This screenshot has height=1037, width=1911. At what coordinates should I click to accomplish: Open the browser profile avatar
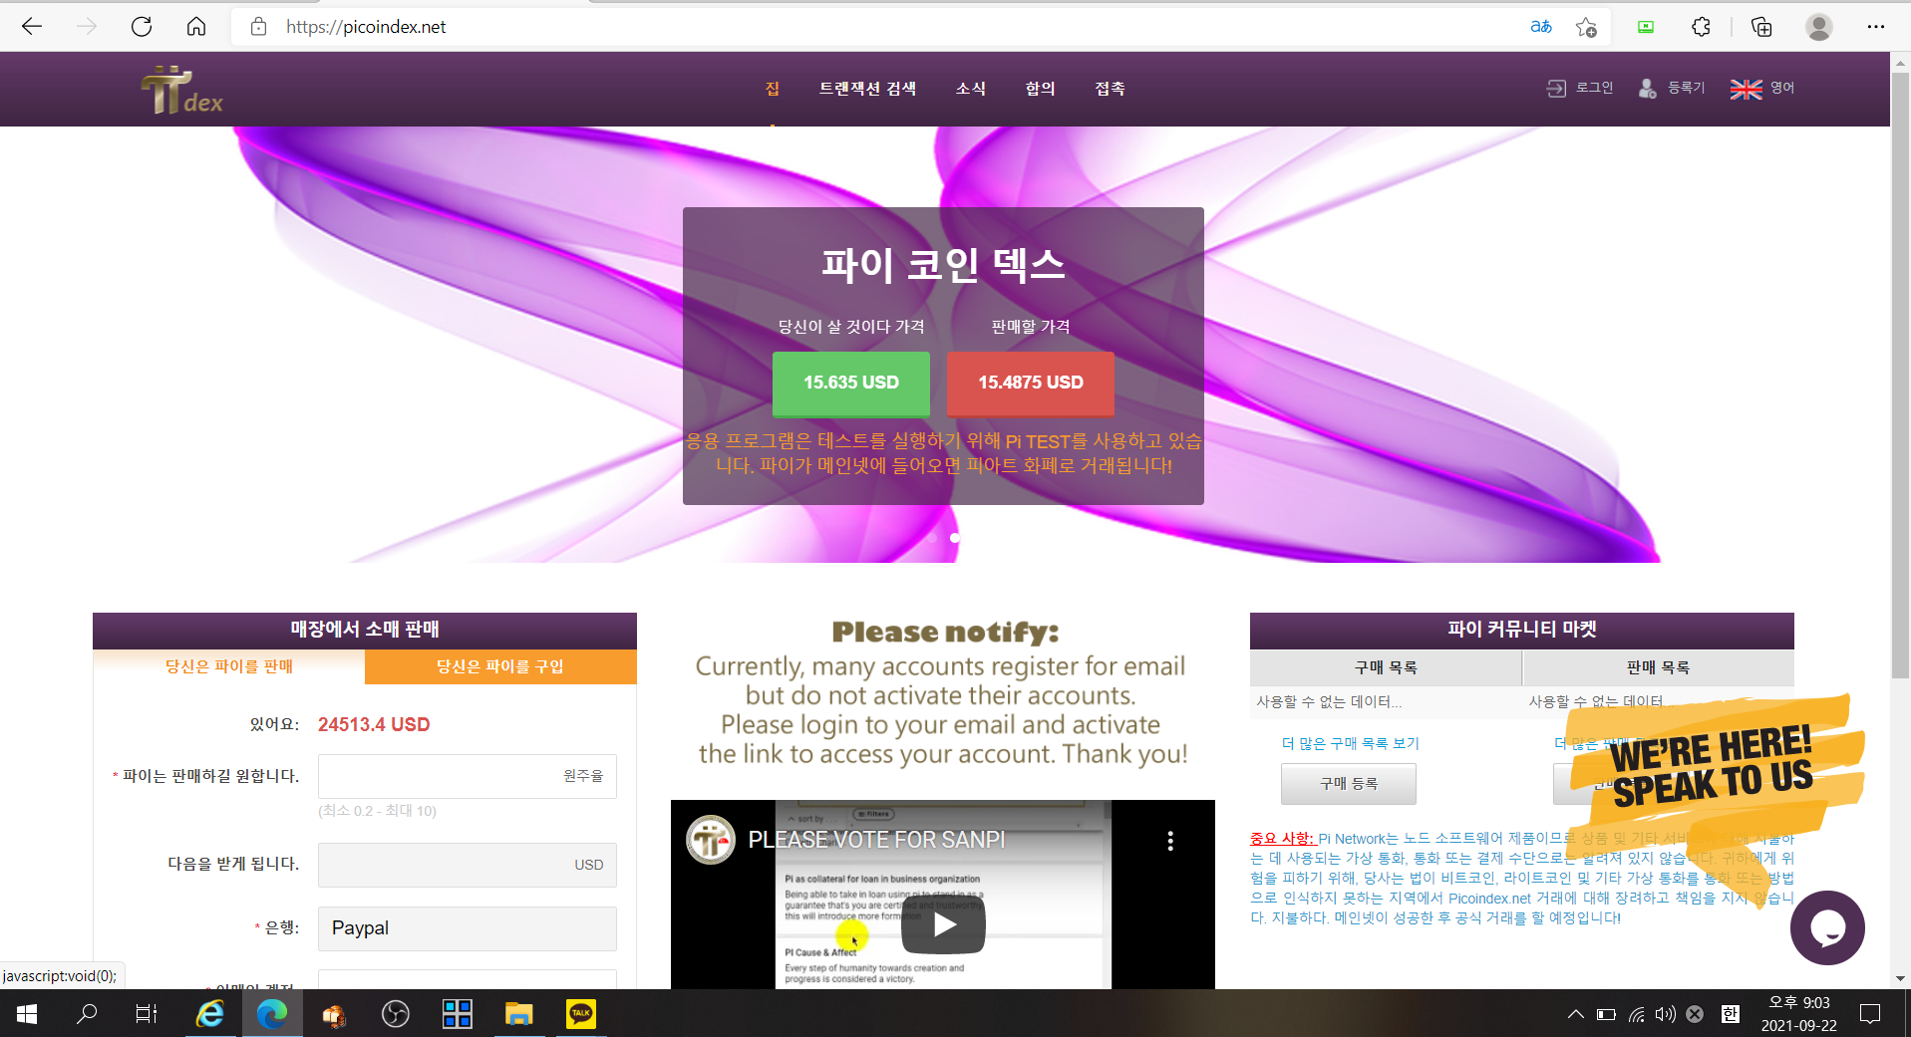click(x=1819, y=27)
